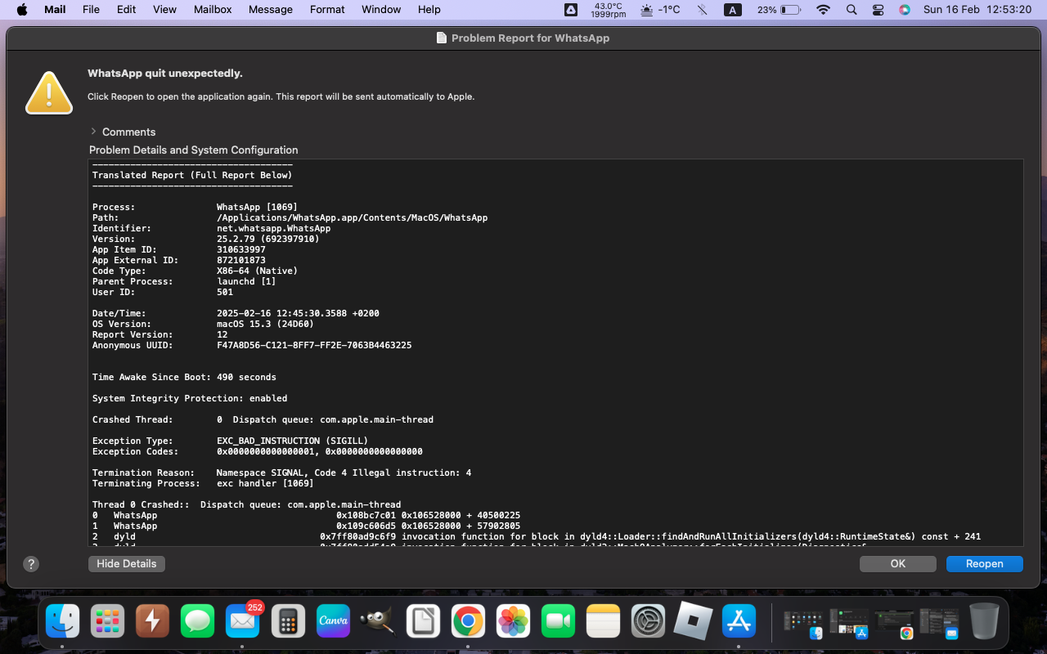Viewport: 1047px width, 654px height.
Task: Open the File menu
Action: tap(91, 10)
